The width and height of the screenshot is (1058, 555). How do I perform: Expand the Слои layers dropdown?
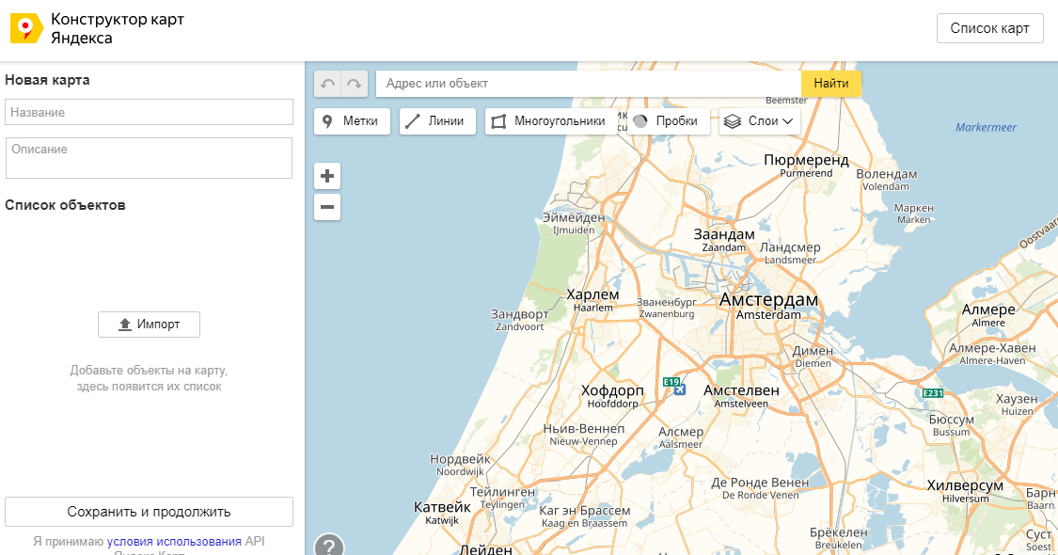pos(760,121)
